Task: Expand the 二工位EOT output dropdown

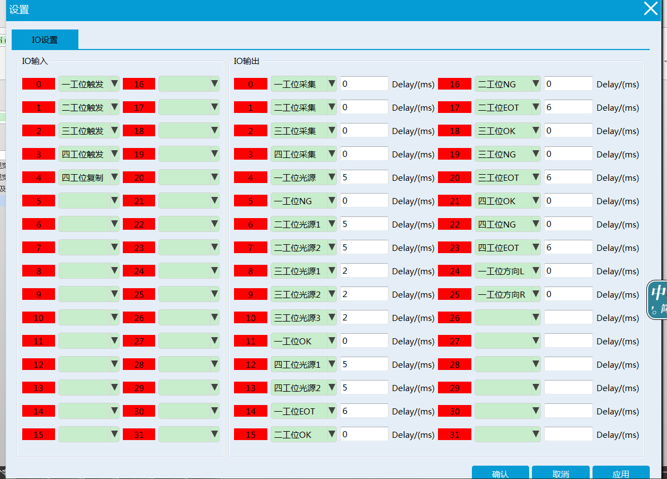Action: [x=507, y=107]
